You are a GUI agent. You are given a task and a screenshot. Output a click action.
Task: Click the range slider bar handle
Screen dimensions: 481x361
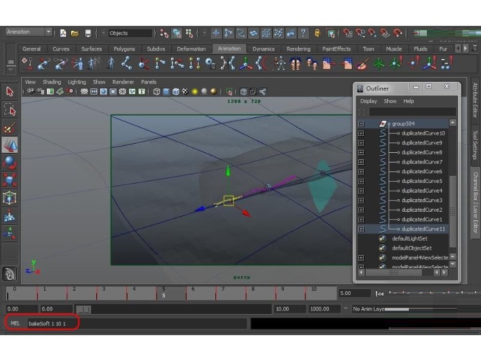(84, 309)
